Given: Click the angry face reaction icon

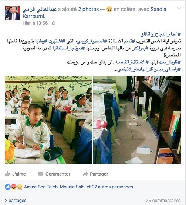Looking at the screenshot, I should click(x=14, y=187).
